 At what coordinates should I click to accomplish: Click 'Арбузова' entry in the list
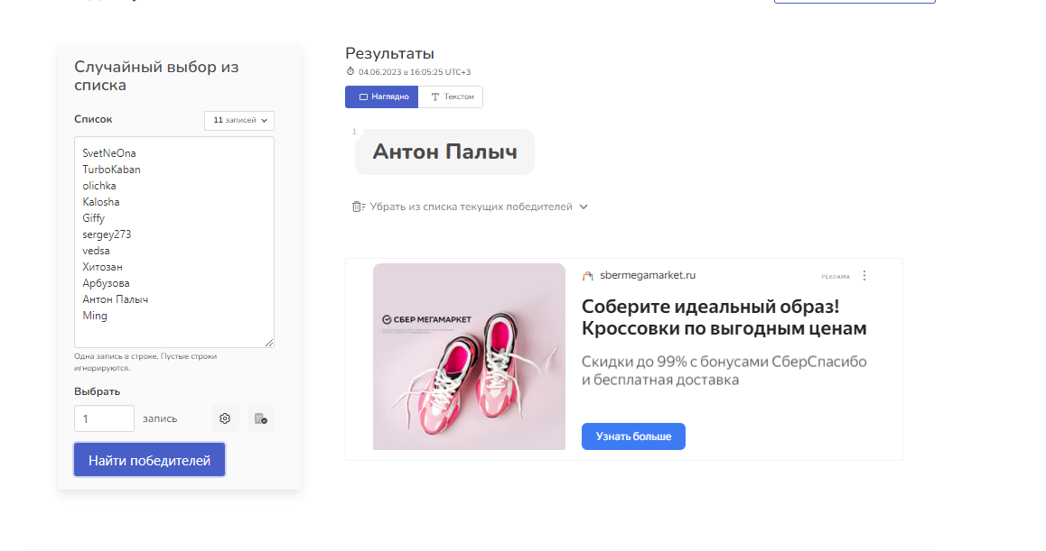pos(106,283)
